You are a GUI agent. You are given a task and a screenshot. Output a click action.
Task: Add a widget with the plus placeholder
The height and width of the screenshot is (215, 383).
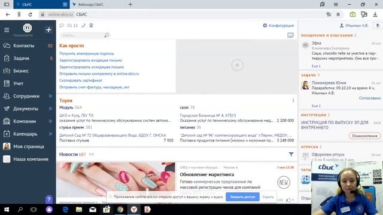point(237,65)
